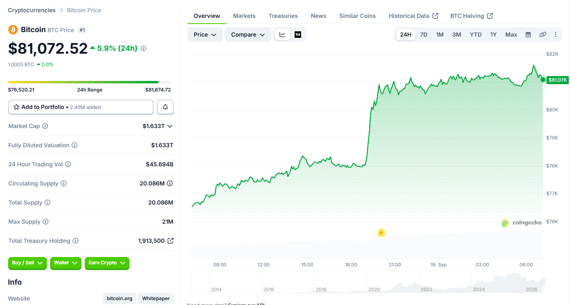Switch to the News tab

pos(319,16)
